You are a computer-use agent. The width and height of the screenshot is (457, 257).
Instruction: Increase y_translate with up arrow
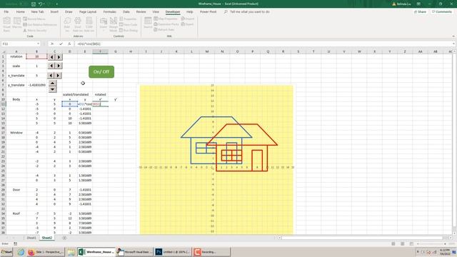52,84
